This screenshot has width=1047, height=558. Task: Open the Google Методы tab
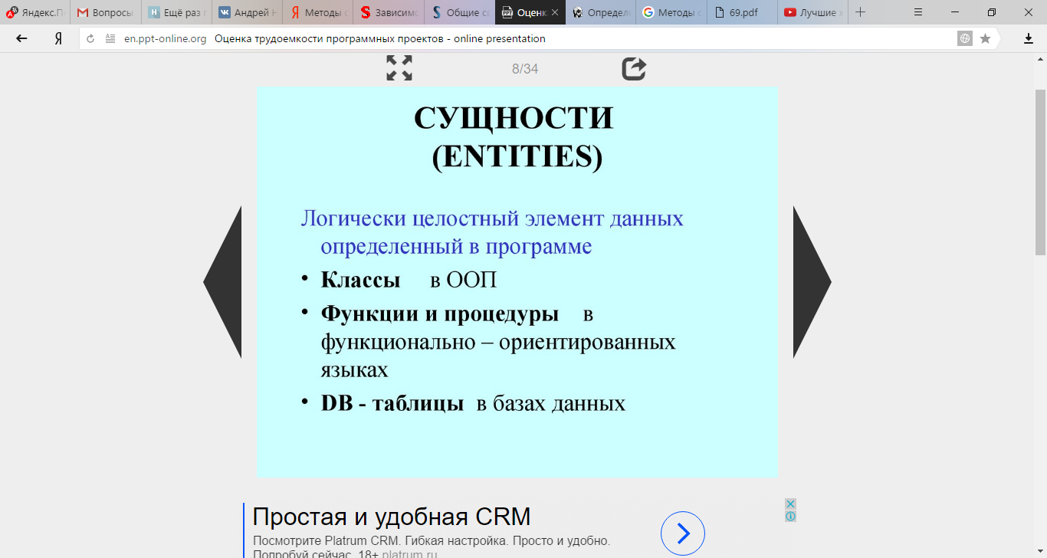[x=671, y=12]
